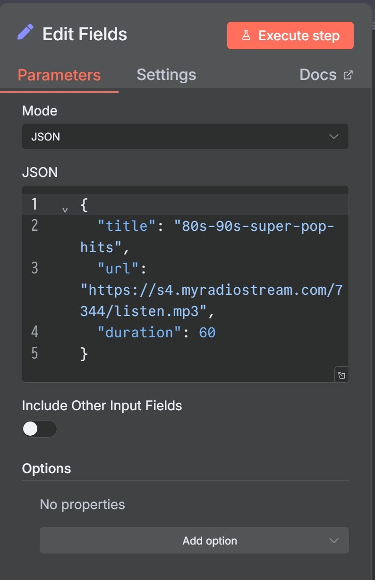The height and width of the screenshot is (580, 375).
Task: Click the external link icon beside Docs
Action: click(348, 75)
